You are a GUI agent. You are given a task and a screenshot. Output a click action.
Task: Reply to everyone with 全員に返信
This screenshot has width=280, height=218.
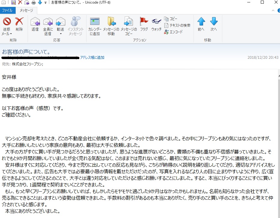(48, 26)
